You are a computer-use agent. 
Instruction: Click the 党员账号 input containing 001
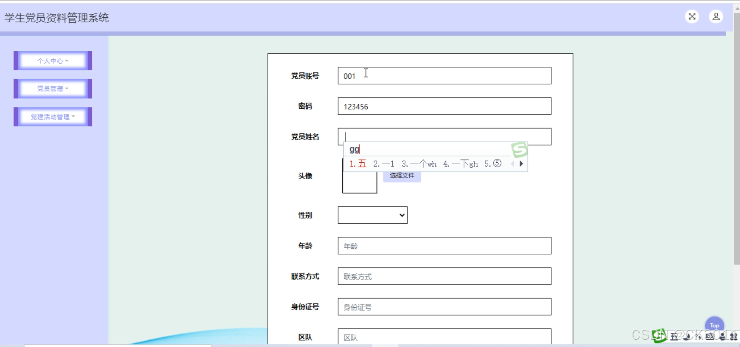pyautogui.click(x=444, y=76)
